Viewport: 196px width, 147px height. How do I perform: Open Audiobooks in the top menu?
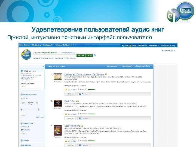point(48,45)
